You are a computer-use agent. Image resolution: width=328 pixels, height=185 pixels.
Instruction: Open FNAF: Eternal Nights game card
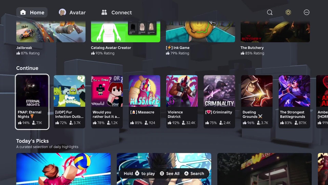click(32, 102)
